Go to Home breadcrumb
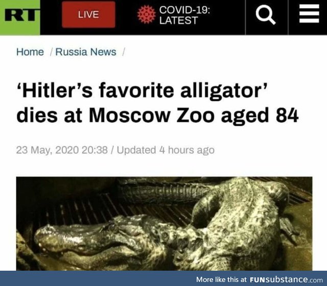327x286 pixels. (x=30, y=52)
